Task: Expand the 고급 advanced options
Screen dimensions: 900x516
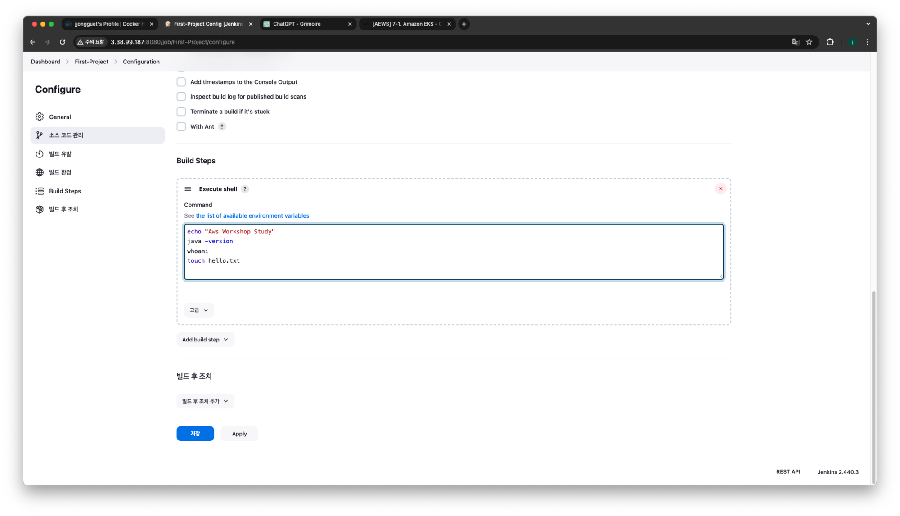Action: [x=199, y=310]
